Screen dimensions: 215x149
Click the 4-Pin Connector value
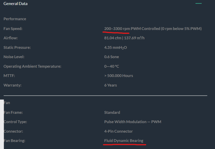click(x=118, y=131)
